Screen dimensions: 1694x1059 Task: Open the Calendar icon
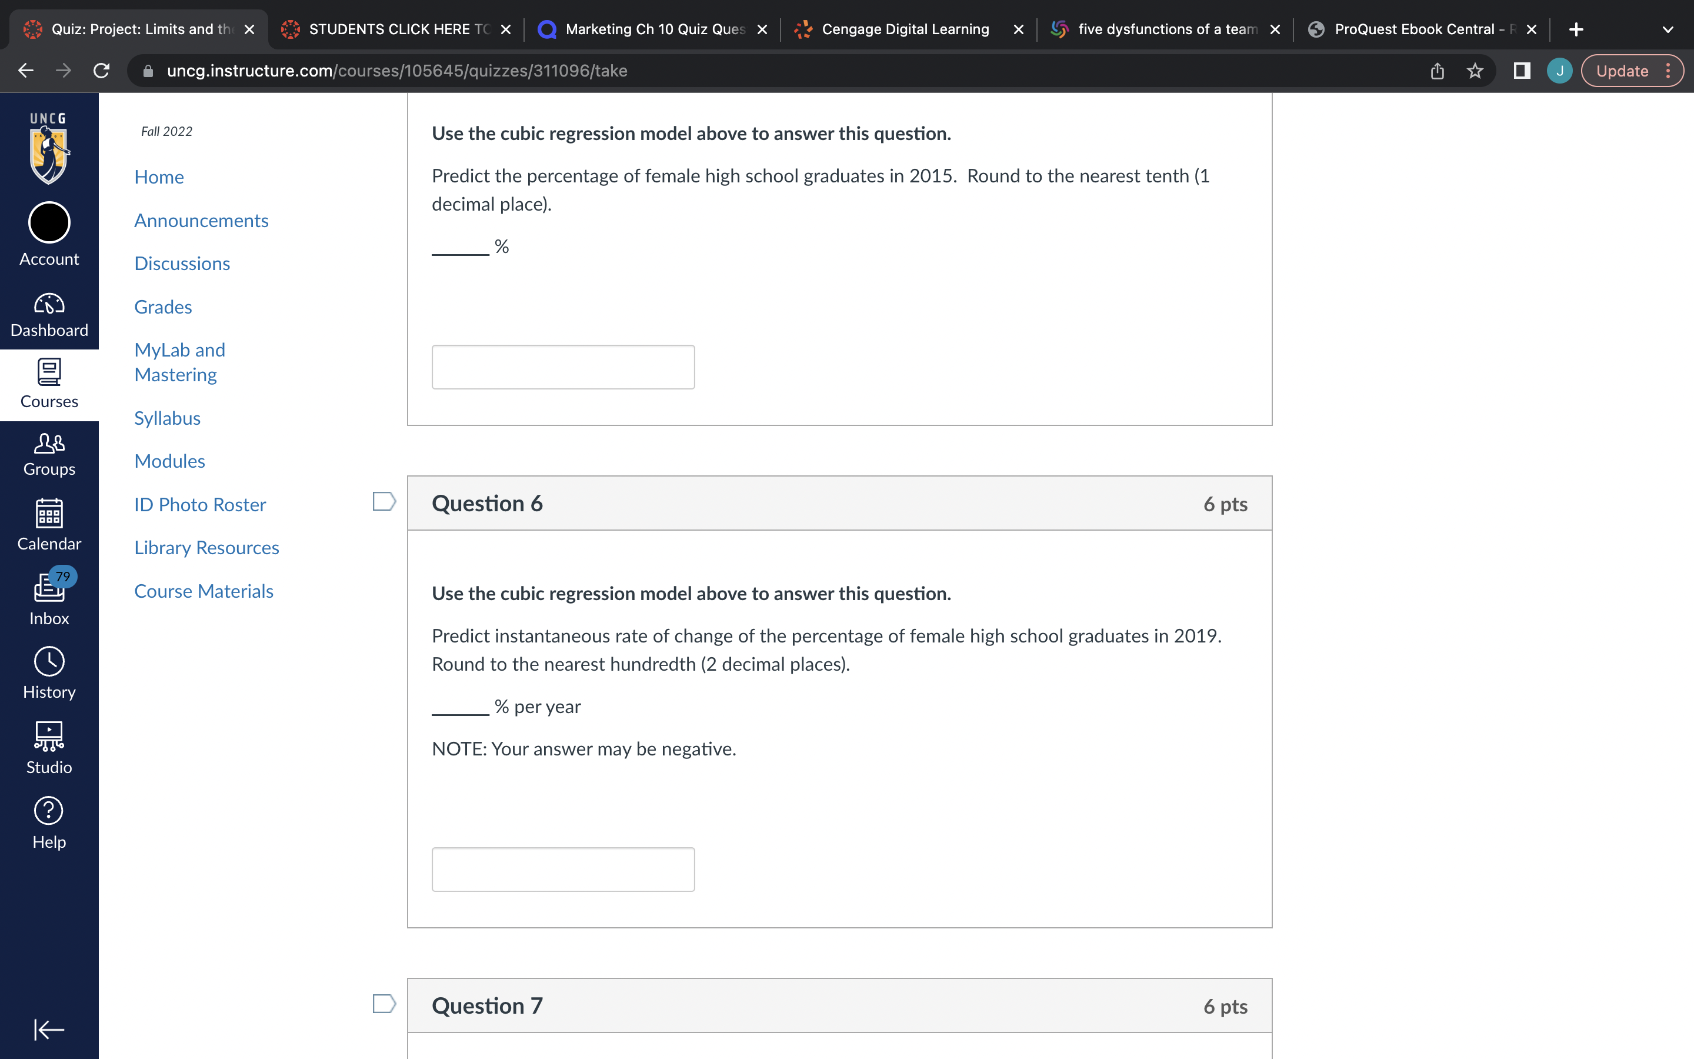pyautogui.click(x=48, y=525)
